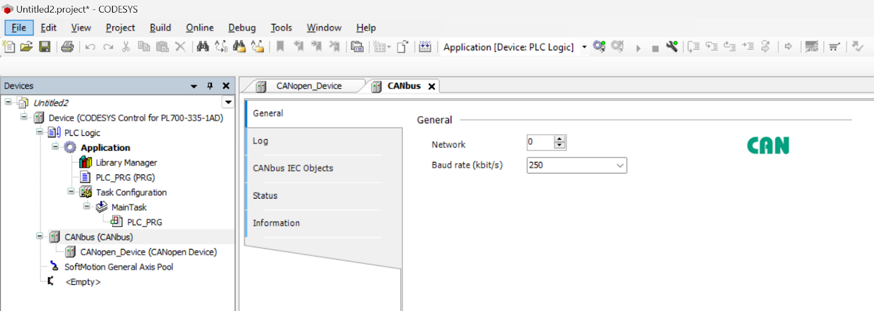The height and width of the screenshot is (311, 874).
Task: Stop the application with the square icon
Action: (655, 49)
